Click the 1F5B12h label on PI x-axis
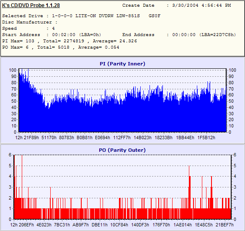The image size is (245, 231). (x=206, y=138)
